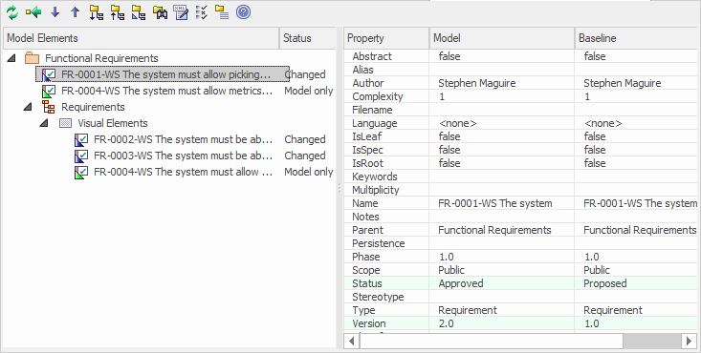Click the horizontal scrollbar right arrow
Image resolution: width=701 pixels, height=353 pixels.
689,342
